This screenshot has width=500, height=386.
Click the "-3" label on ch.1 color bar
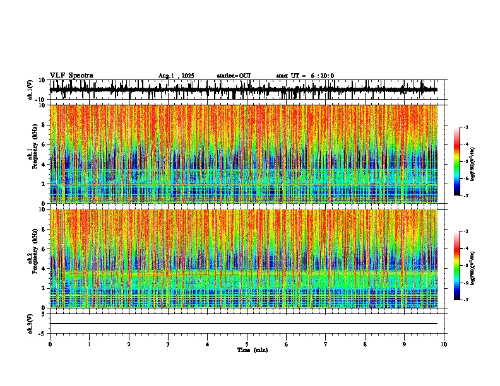pos(466,127)
